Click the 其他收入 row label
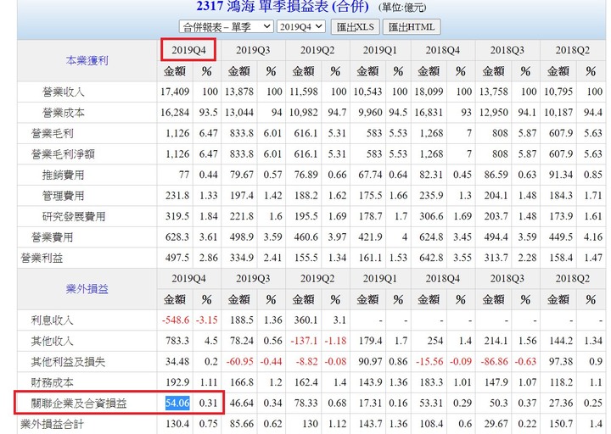Screen dimensions: 611x434 53,342
